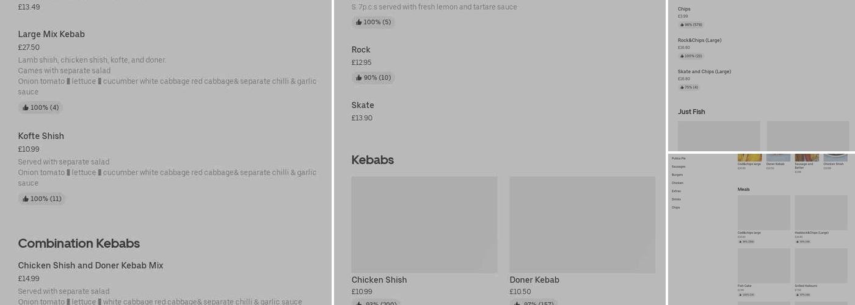Open the Rock&Chips (Large) item
855x305 pixels.
(x=699, y=40)
